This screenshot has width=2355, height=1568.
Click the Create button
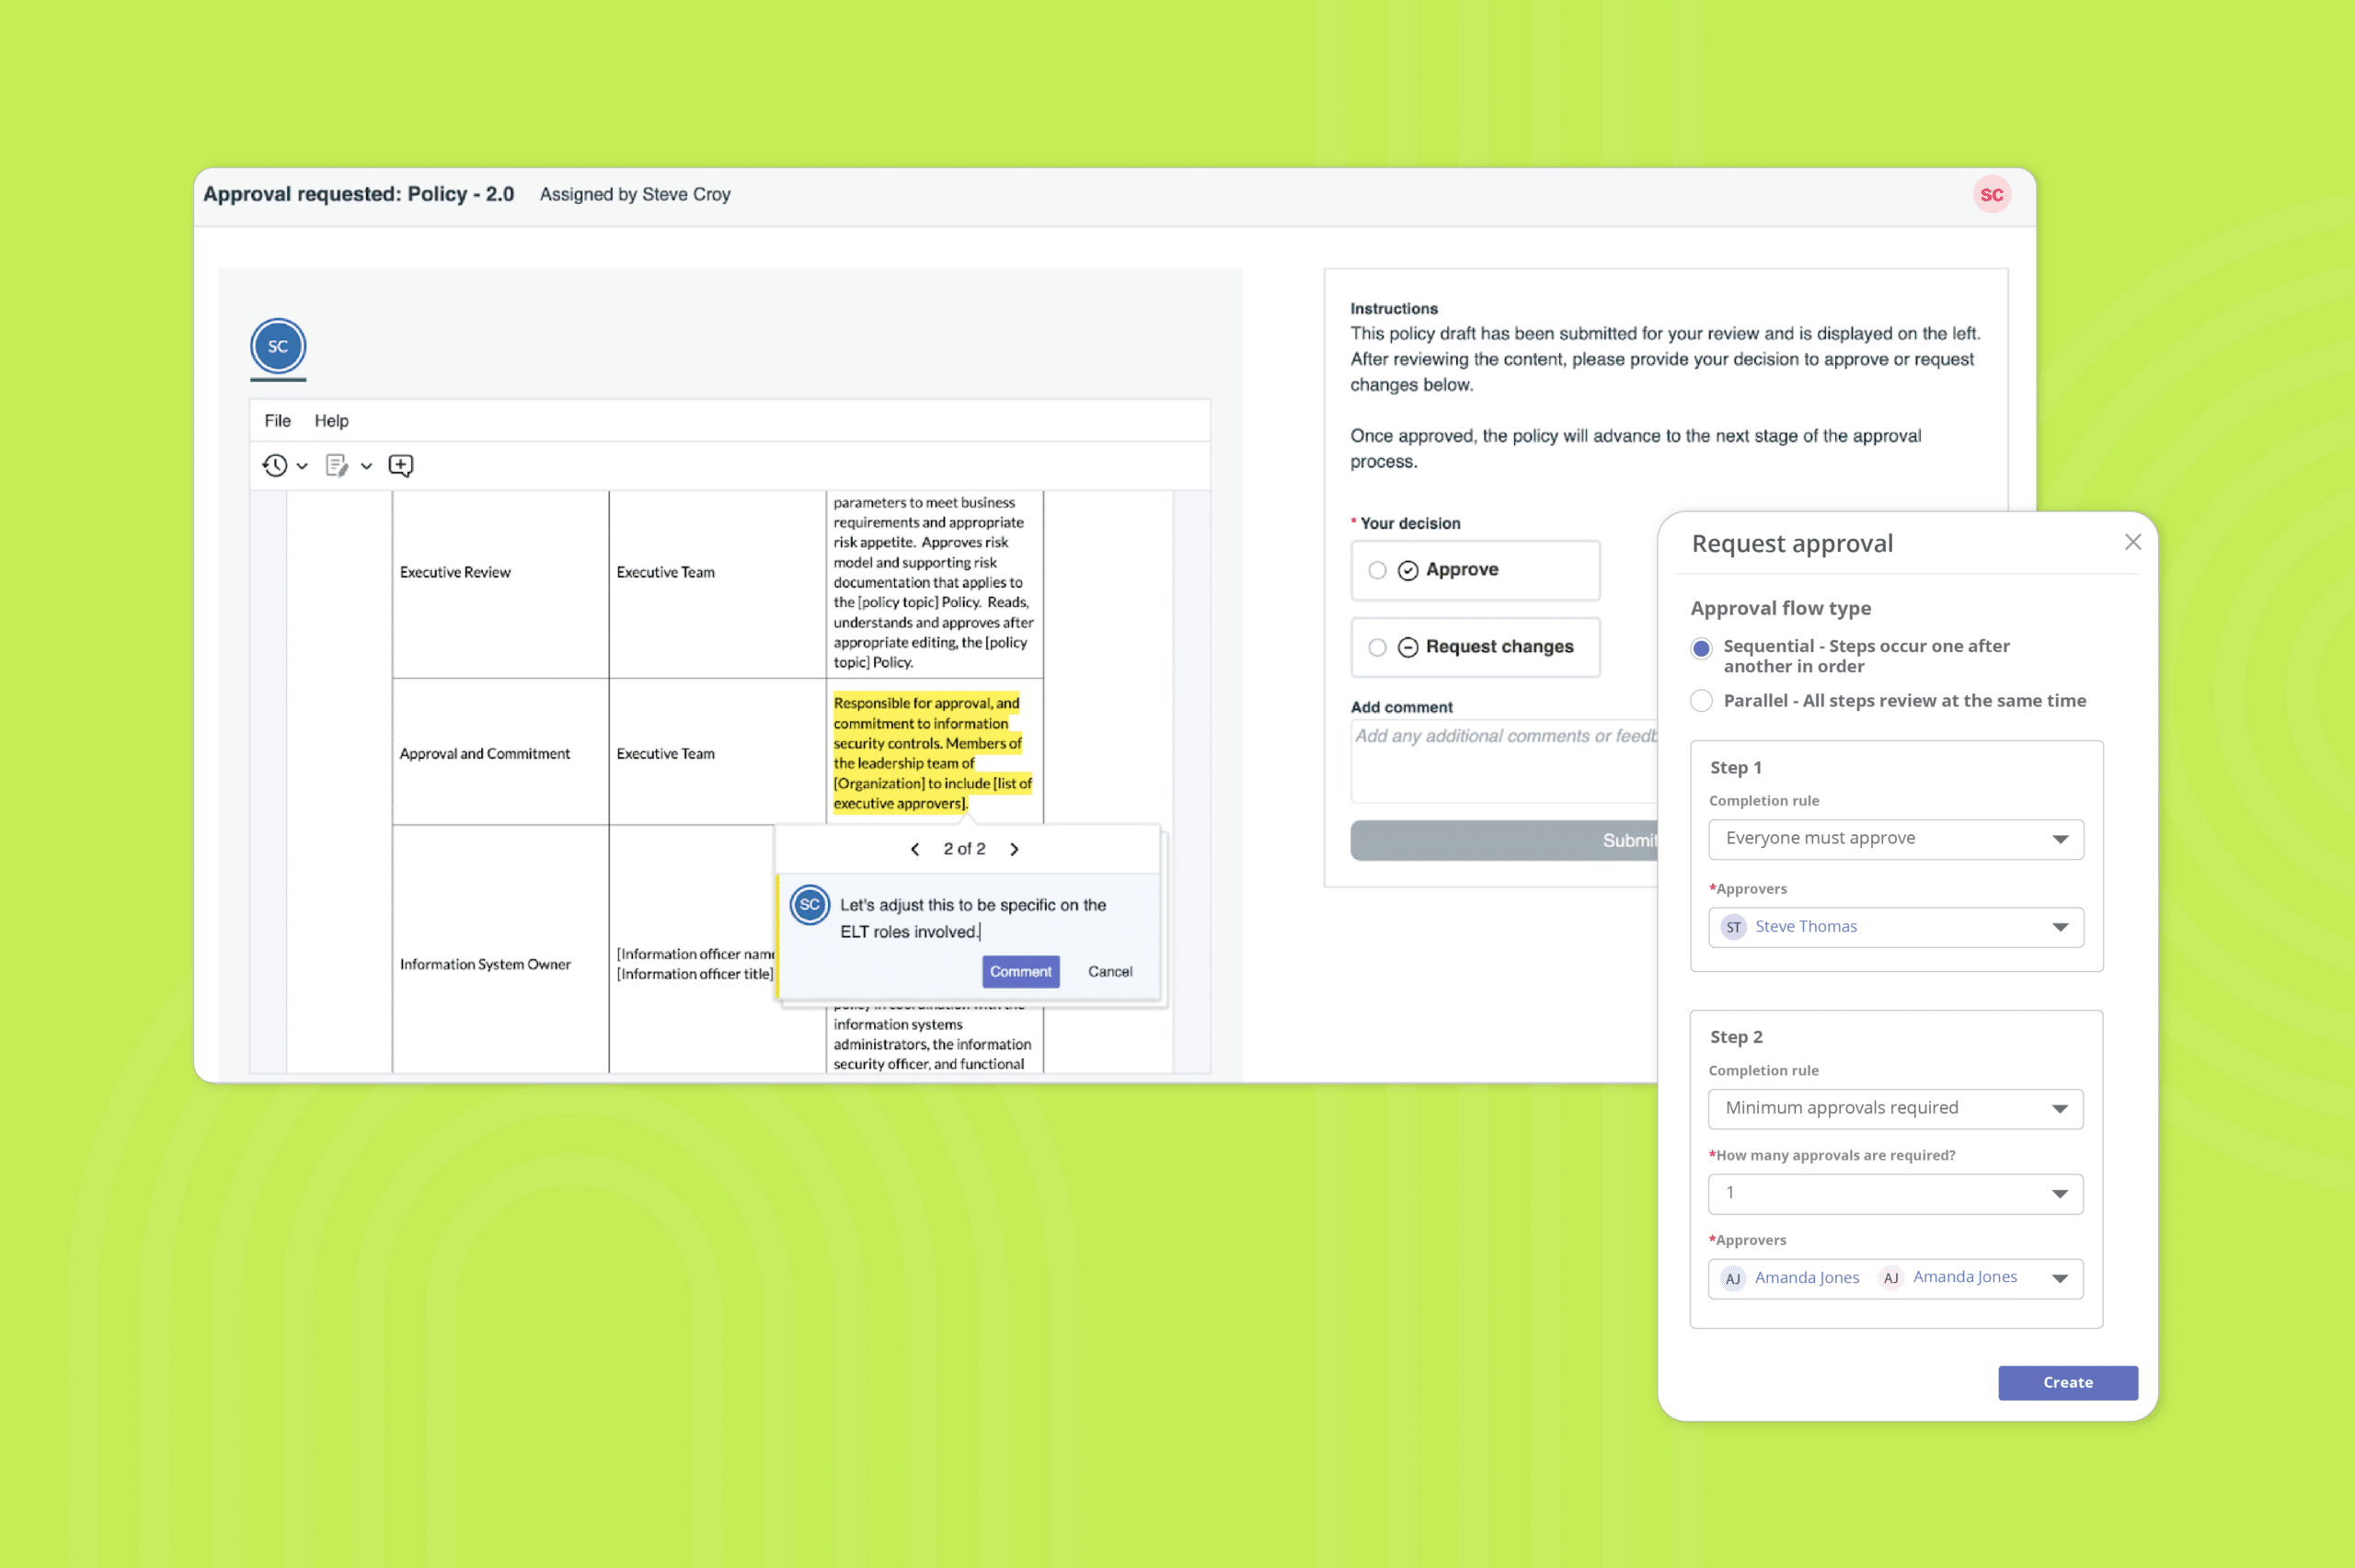[x=2067, y=1383]
